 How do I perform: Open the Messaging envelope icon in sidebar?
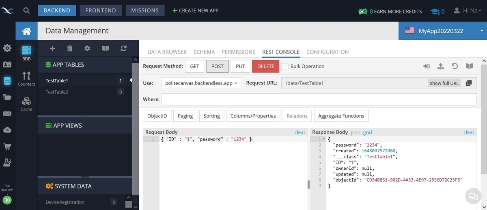(x=7, y=114)
